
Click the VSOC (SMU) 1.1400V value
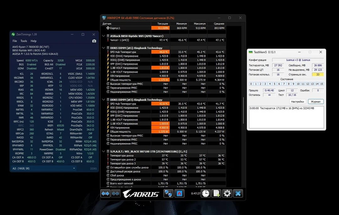[x=90, y=74]
